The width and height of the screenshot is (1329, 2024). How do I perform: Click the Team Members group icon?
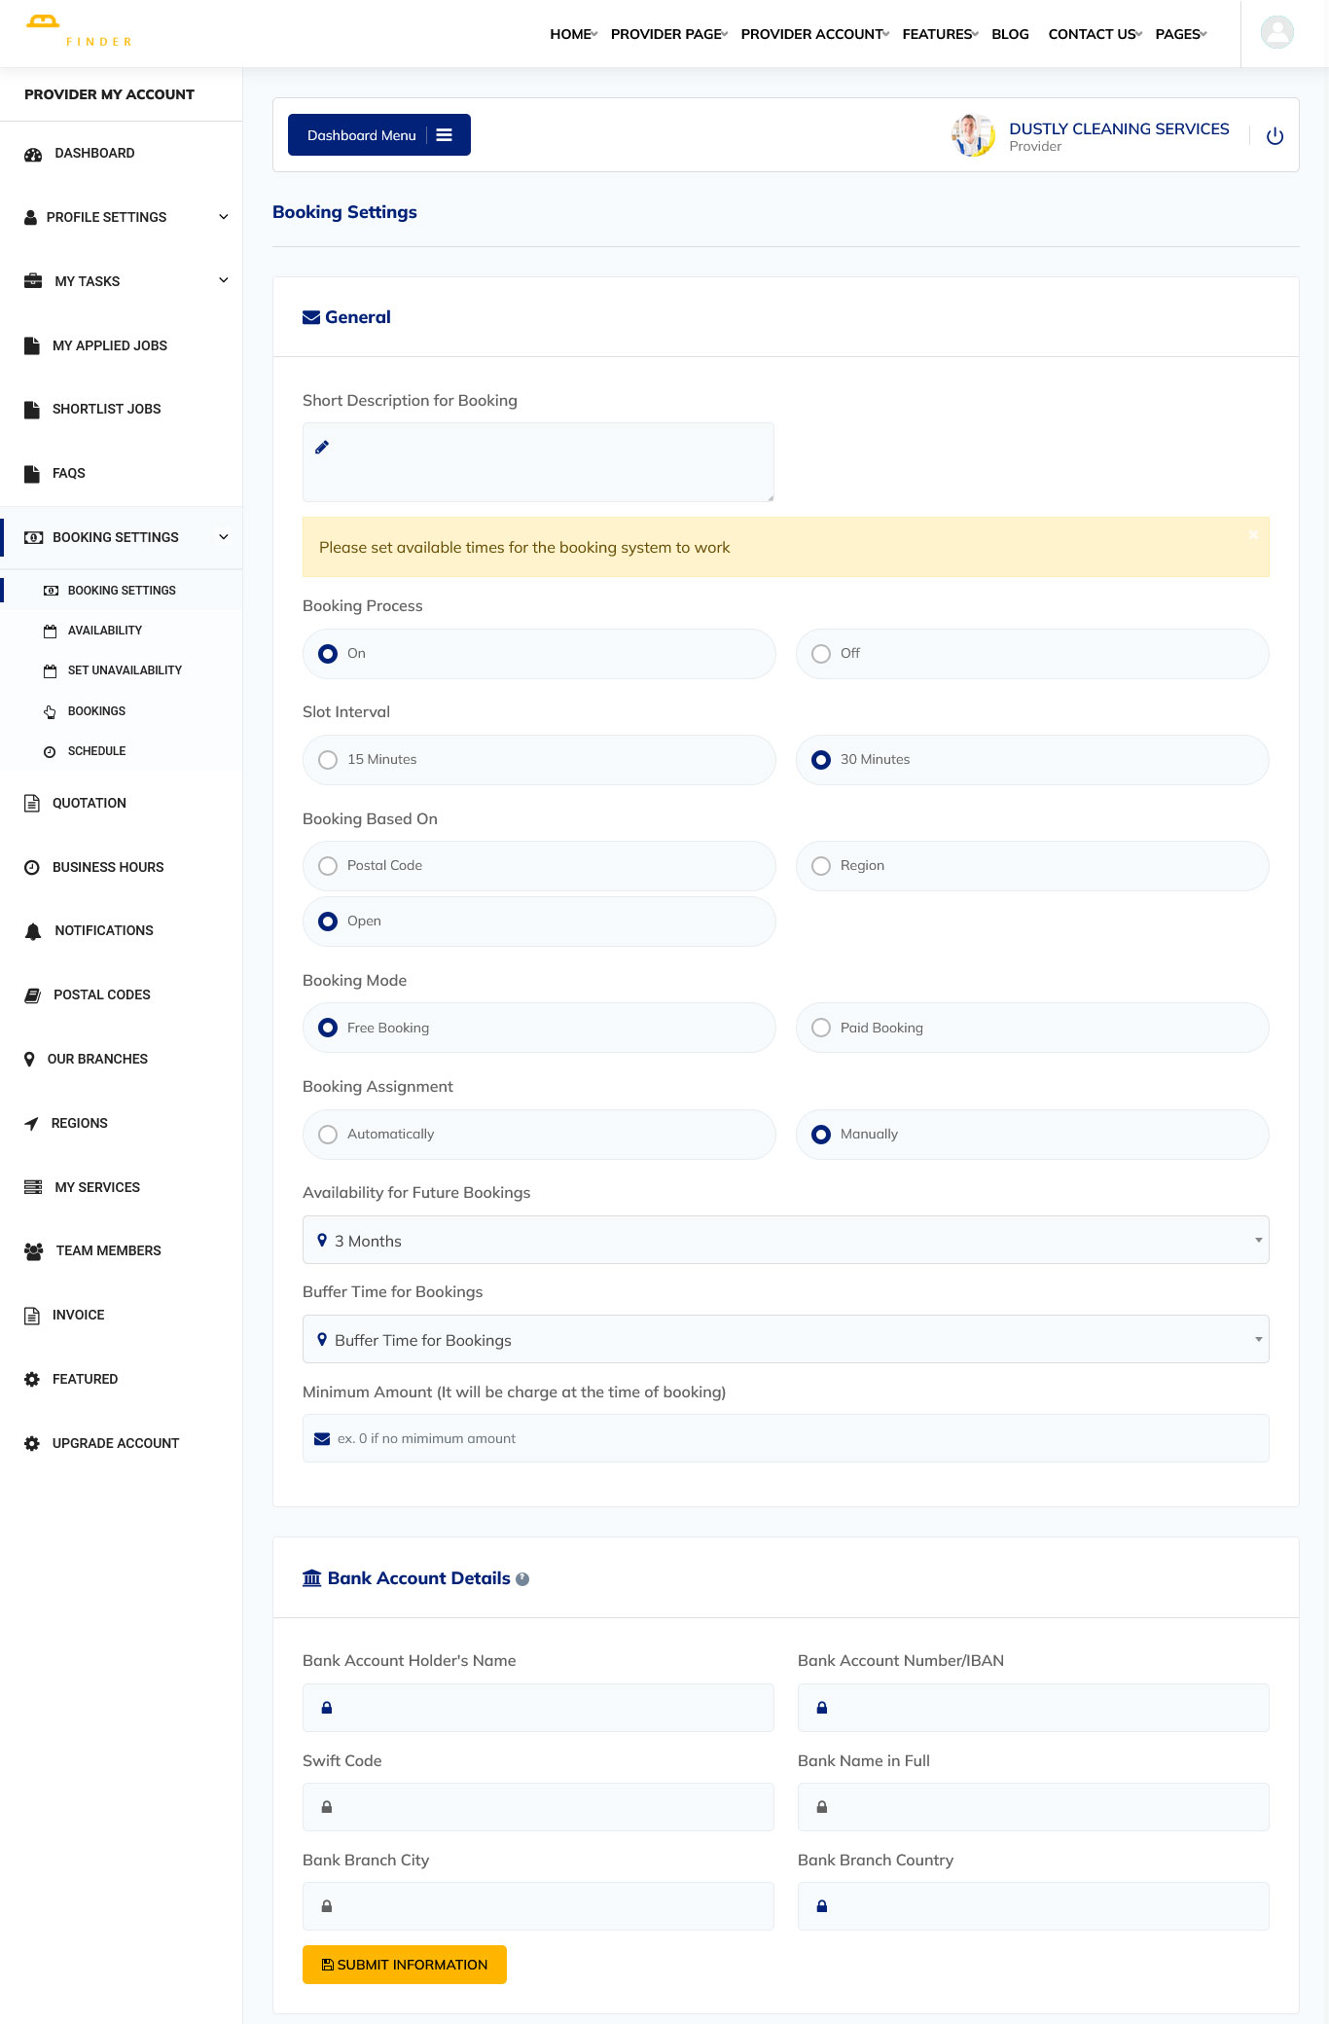point(34,1251)
